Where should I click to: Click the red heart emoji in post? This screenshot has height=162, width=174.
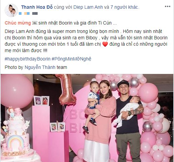tap(105, 44)
